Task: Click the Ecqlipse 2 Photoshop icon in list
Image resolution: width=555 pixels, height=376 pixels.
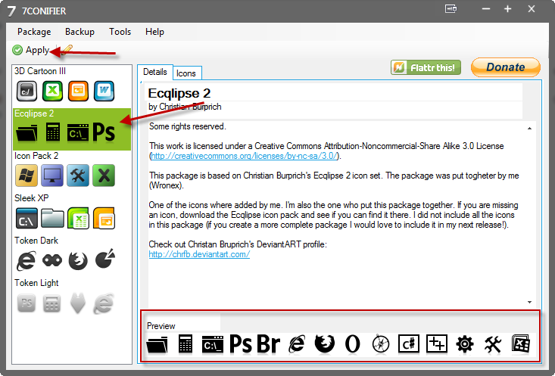Action: (x=104, y=132)
